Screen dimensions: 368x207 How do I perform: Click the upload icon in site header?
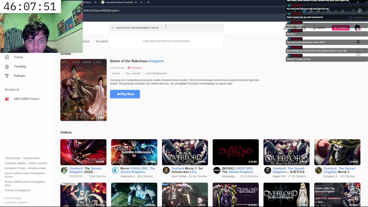point(285,28)
